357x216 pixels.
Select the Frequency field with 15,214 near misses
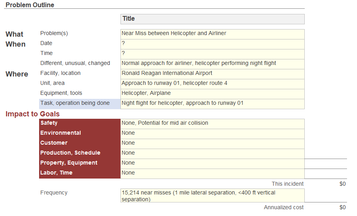(212, 196)
